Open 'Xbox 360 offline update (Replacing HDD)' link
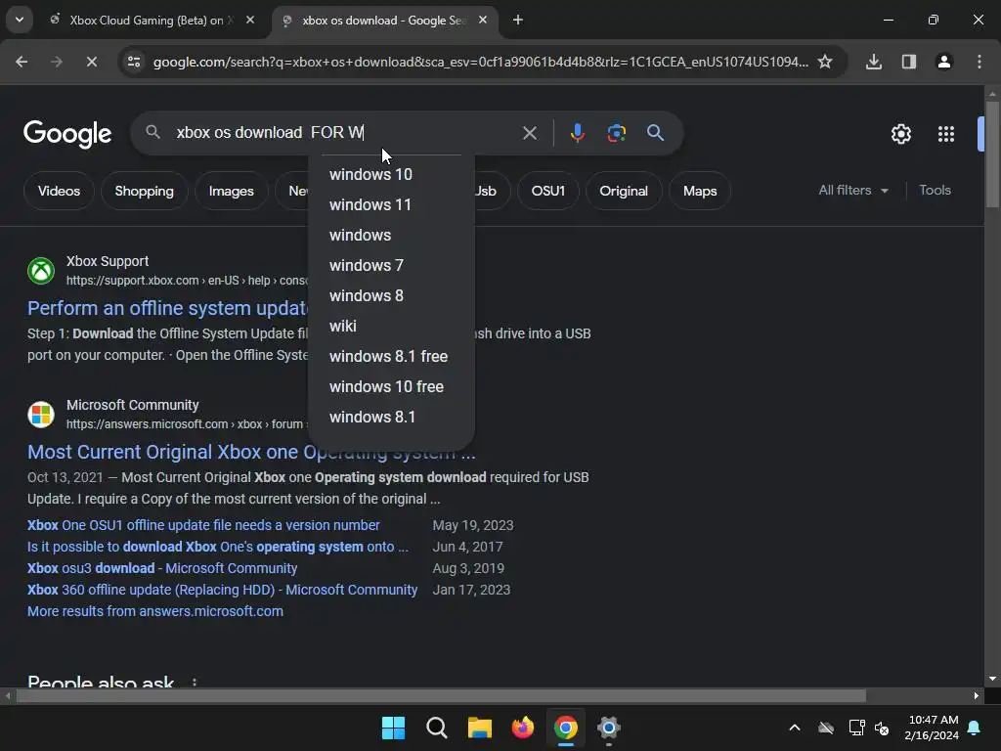 click(x=222, y=590)
